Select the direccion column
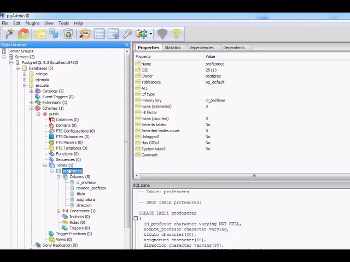This screenshot has width=350, height=262. coord(84,205)
